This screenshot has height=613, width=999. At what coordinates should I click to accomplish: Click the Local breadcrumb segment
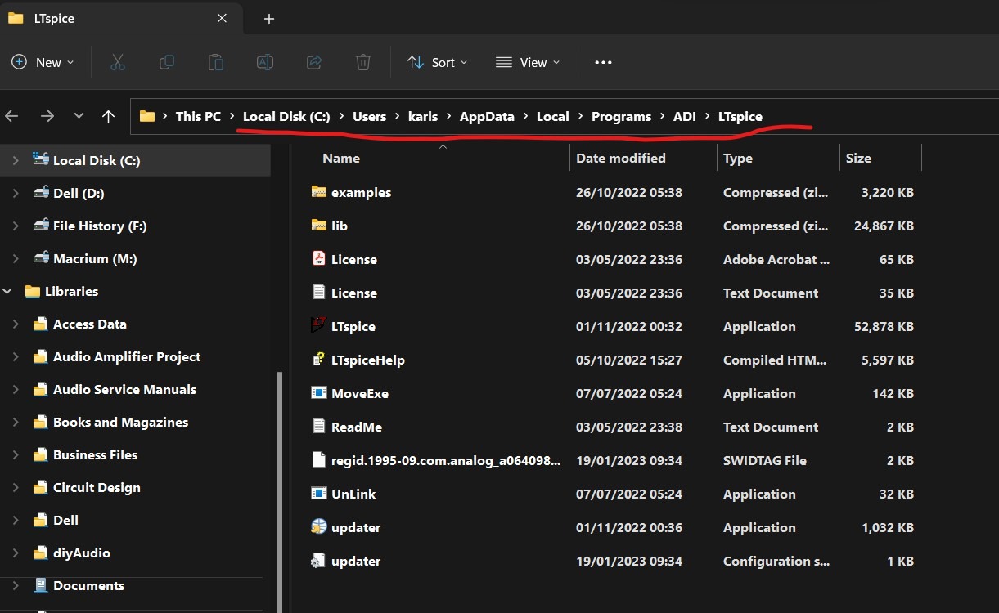[552, 116]
